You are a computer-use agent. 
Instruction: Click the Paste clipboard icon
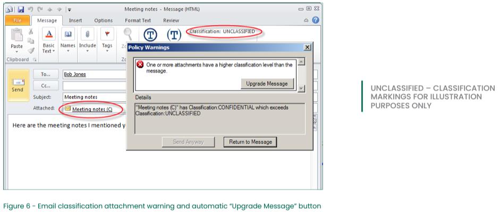[16, 34]
